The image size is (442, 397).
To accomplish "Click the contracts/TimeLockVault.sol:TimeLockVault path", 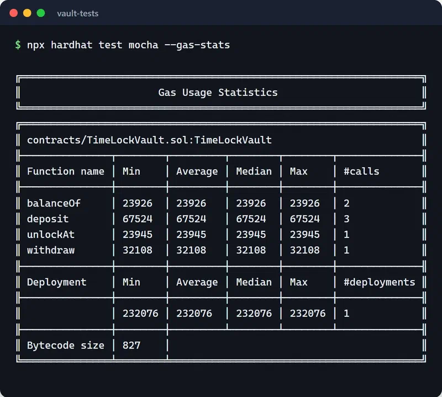I will tap(149, 140).
